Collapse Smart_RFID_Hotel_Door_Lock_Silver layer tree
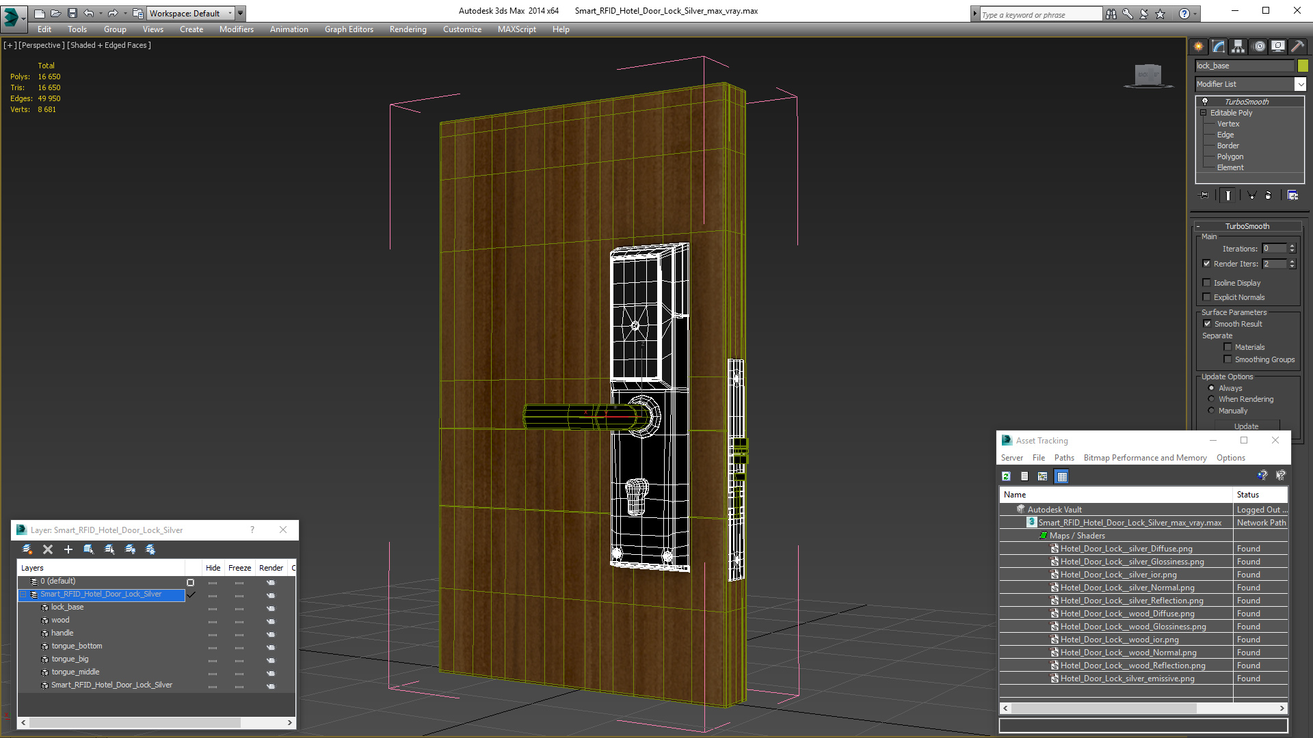 (x=23, y=594)
